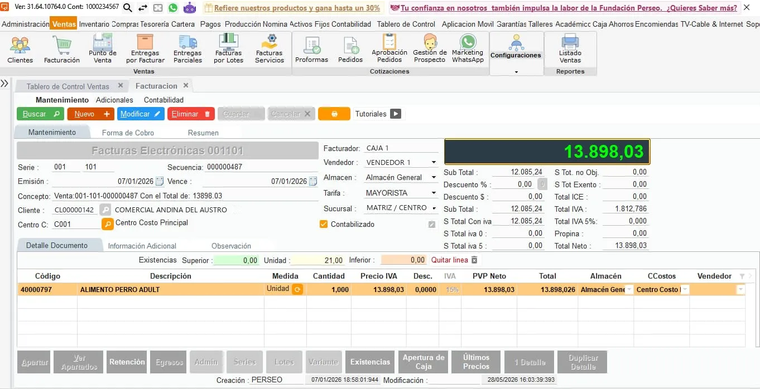Open the Pedidos module
The image size is (760, 389).
point(350,49)
